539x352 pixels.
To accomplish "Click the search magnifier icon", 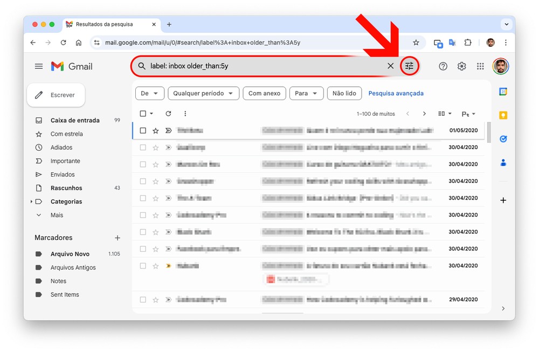I will 142,66.
